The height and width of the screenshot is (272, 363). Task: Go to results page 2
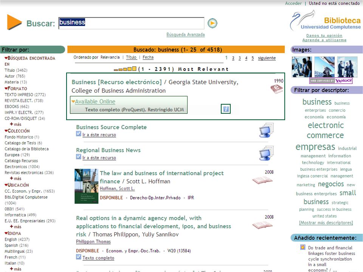coord(233,58)
